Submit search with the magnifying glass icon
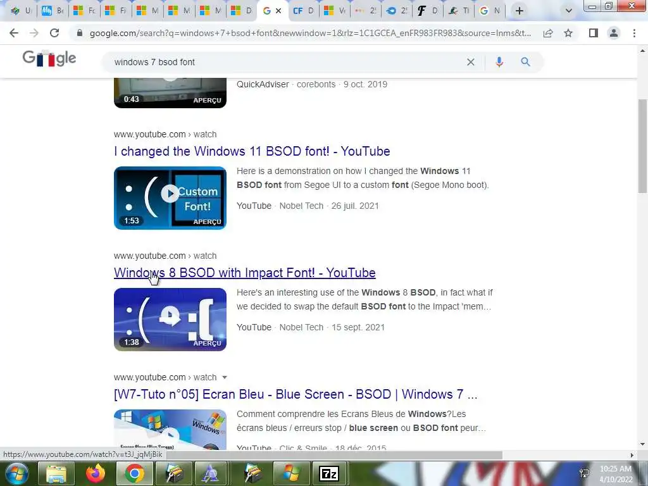This screenshot has height=486, width=648. coord(525,62)
